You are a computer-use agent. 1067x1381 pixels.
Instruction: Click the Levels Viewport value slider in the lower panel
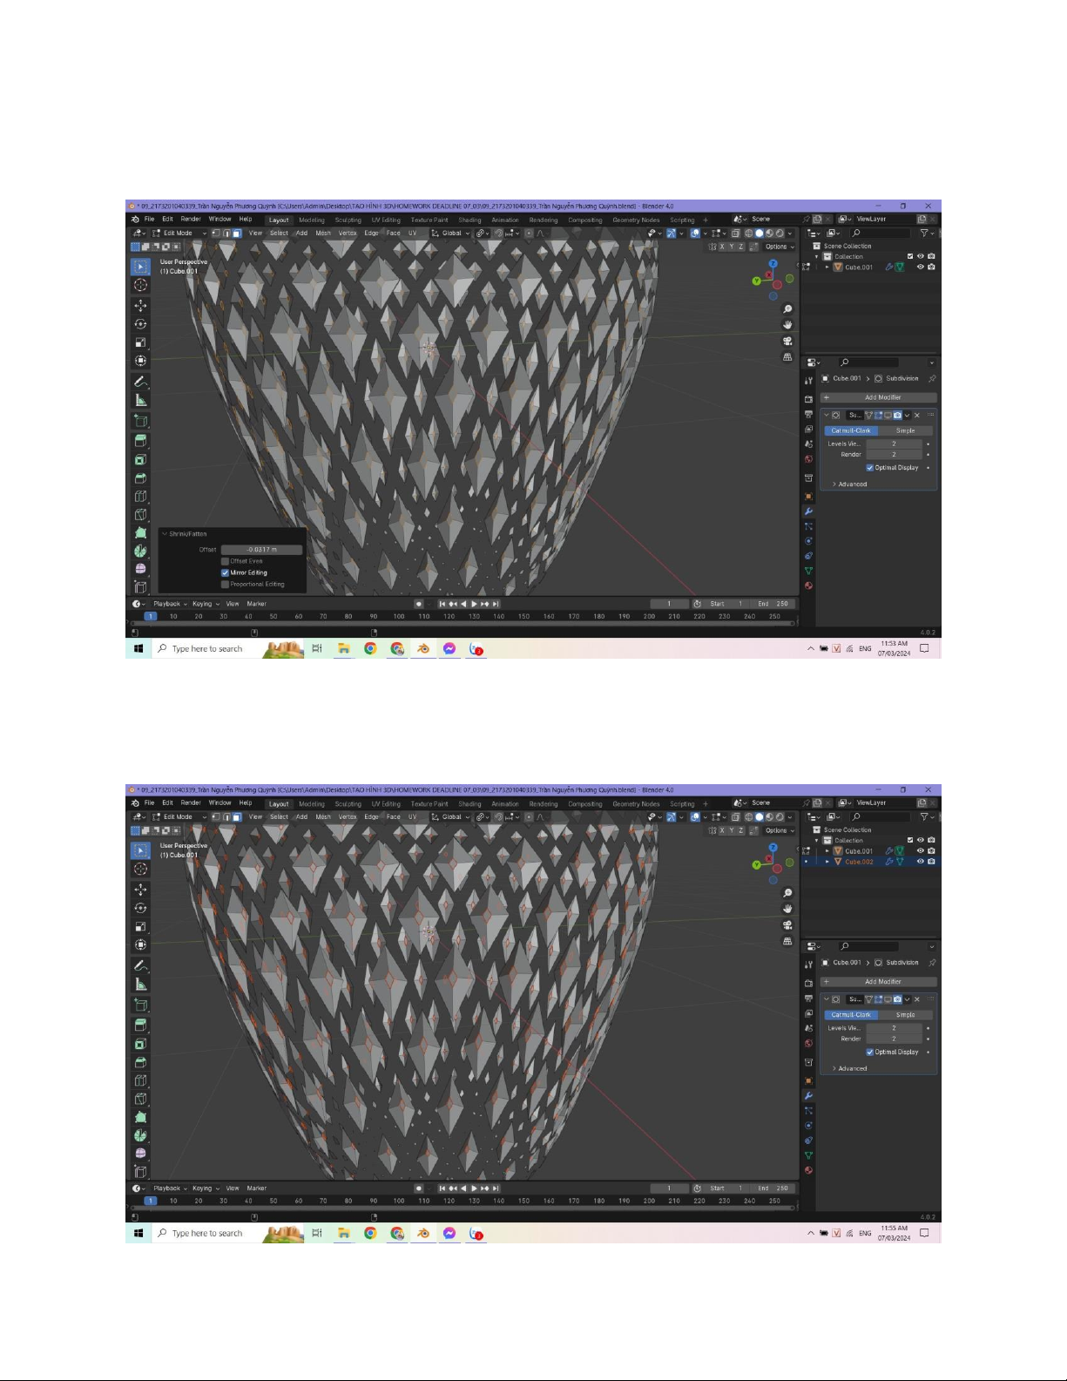894,1028
